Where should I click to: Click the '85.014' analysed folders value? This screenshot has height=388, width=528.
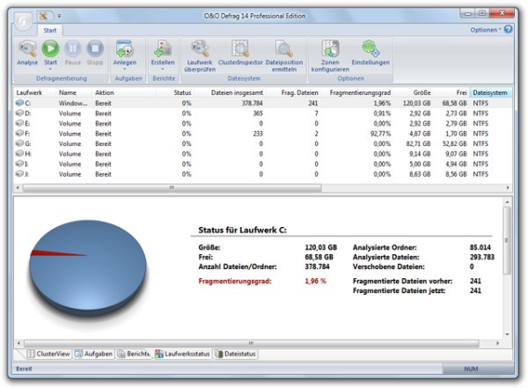480,247
